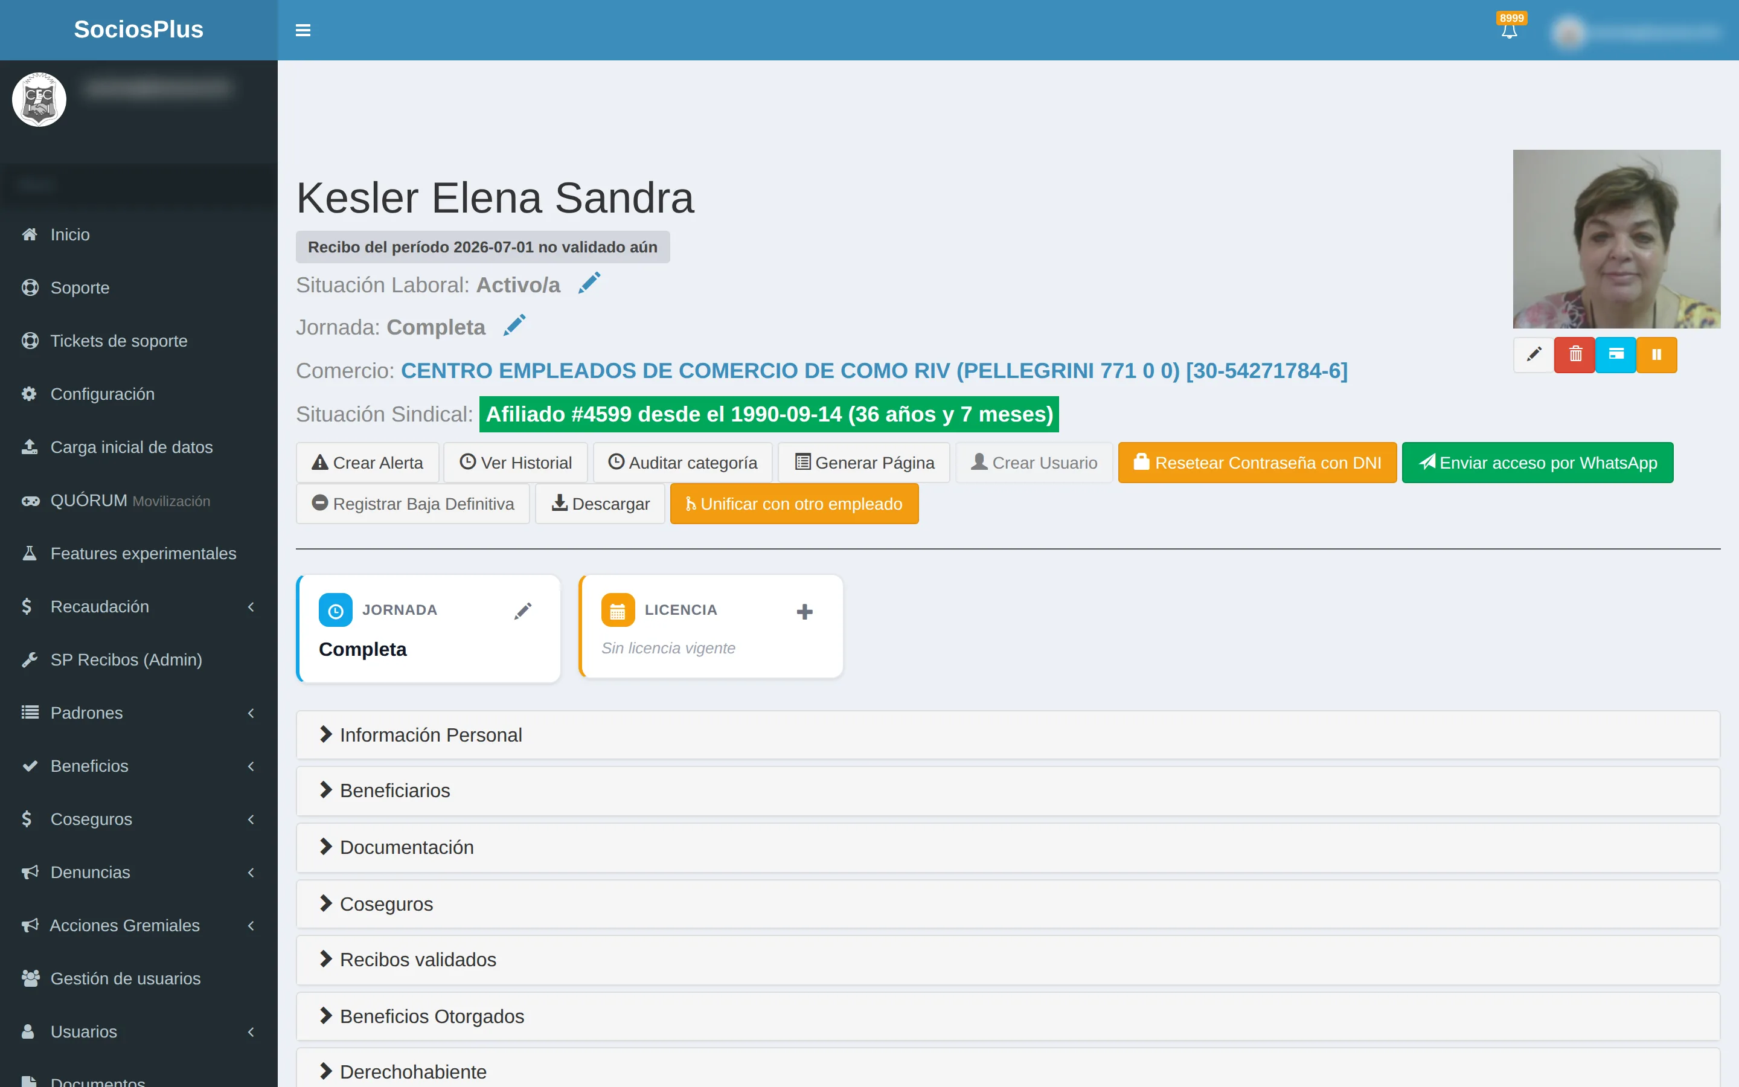Click Auditar categoría
Viewport: 1739px width, 1087px height.
(683, 462)
